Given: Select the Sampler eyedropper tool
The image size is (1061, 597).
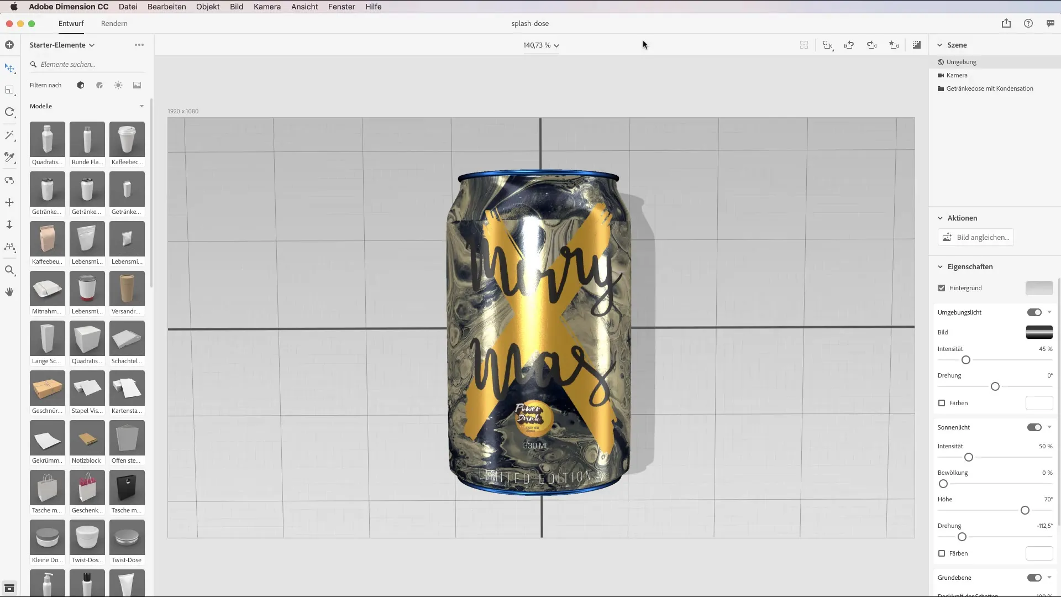Looking at the screenshot, I should [x=9, y=158].
